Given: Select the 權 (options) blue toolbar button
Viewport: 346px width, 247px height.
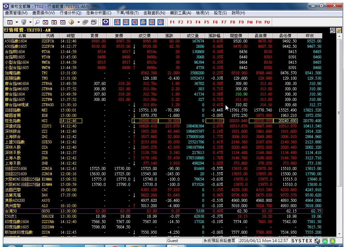Looking at the screenshot, I should (134, 22).
